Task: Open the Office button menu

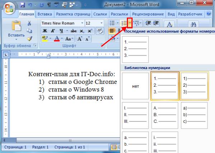Action: pyautogui.click(x=9, y=7)
